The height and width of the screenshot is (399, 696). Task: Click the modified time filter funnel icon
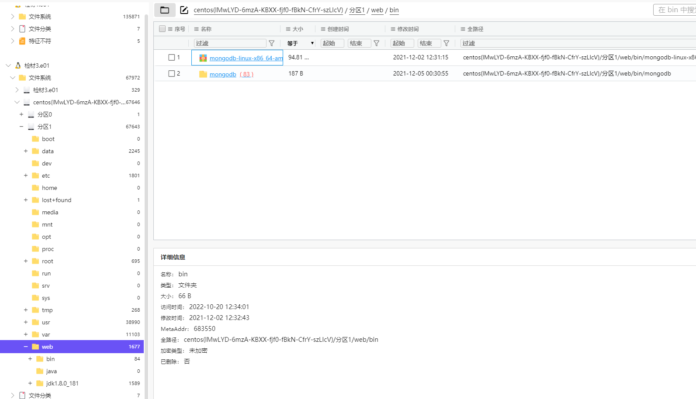point(447,43)
